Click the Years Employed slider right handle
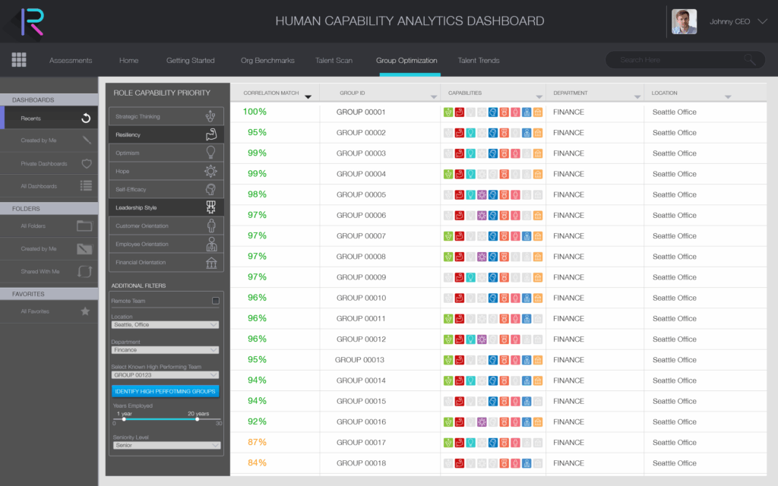Viewport: 778px width, 486px height. click(197, 418)
